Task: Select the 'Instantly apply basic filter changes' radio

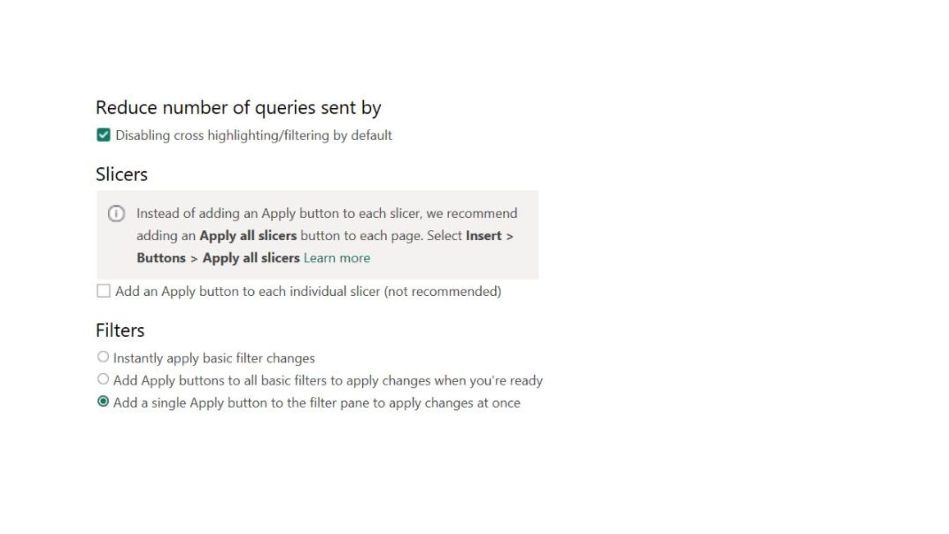Action: click(x=103, y=356)
